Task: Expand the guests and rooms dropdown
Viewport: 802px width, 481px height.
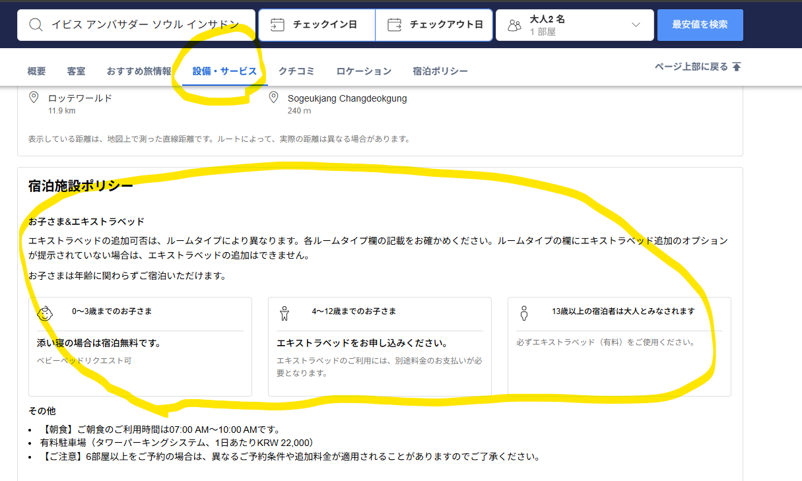Action: coord(636,25)
